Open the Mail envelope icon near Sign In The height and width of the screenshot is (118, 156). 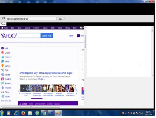78,36
